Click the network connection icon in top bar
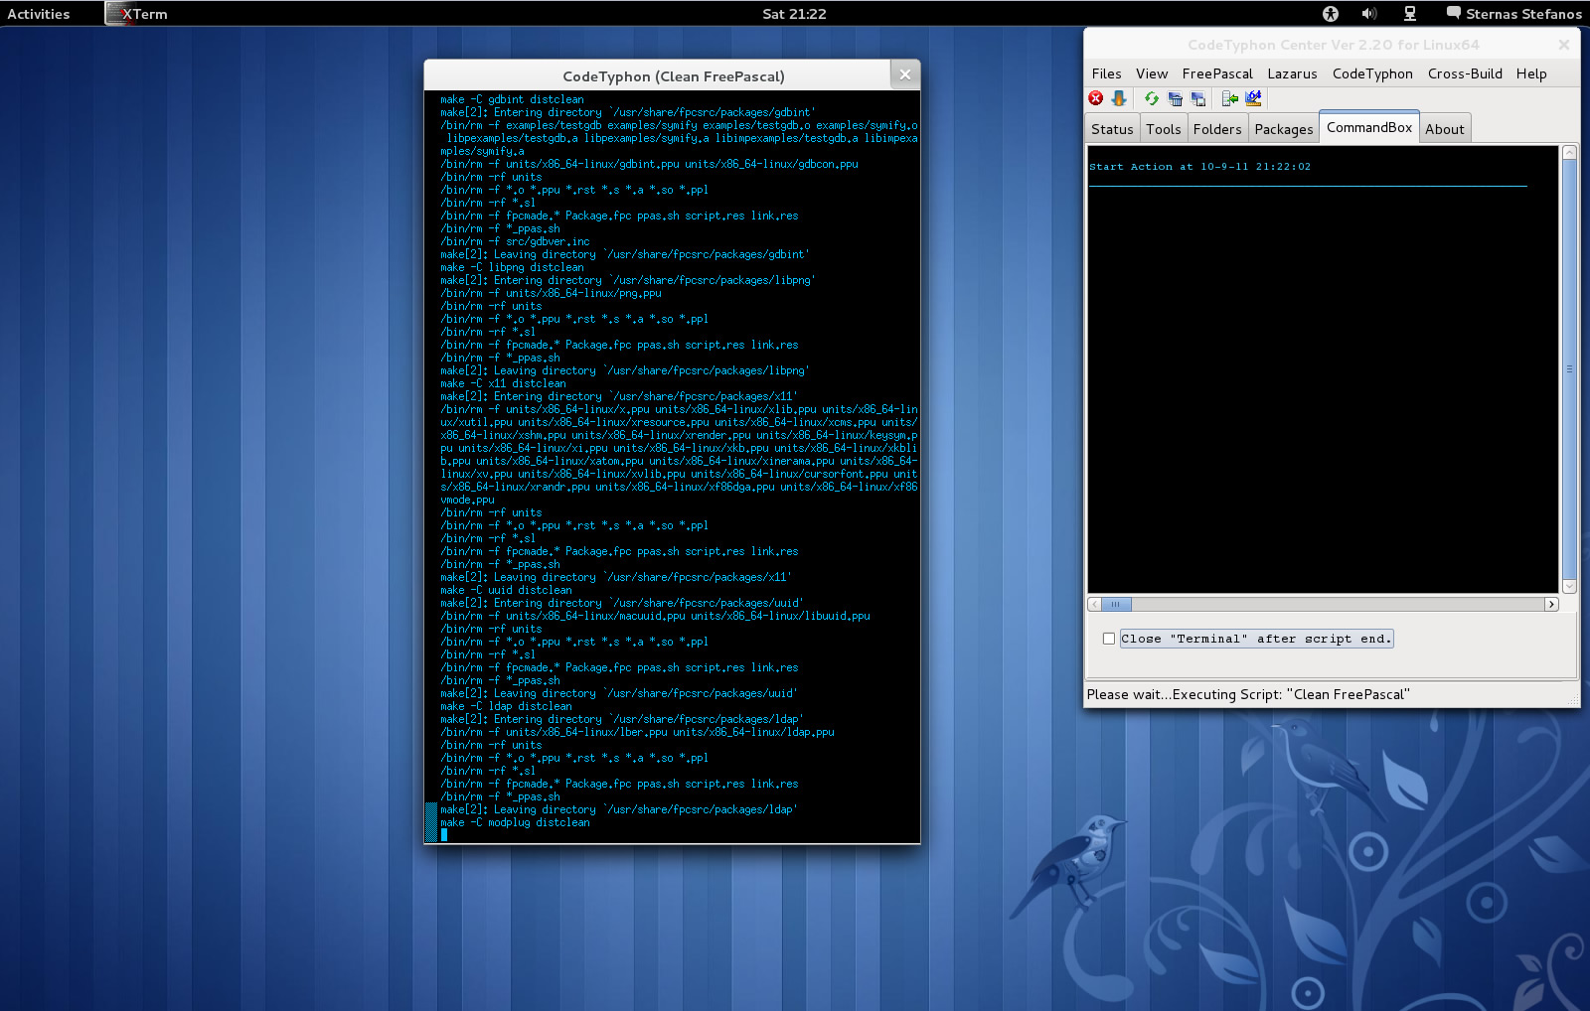Image resolution: width=1590 pixels, height=1011 pixels. coord(1409,14)
